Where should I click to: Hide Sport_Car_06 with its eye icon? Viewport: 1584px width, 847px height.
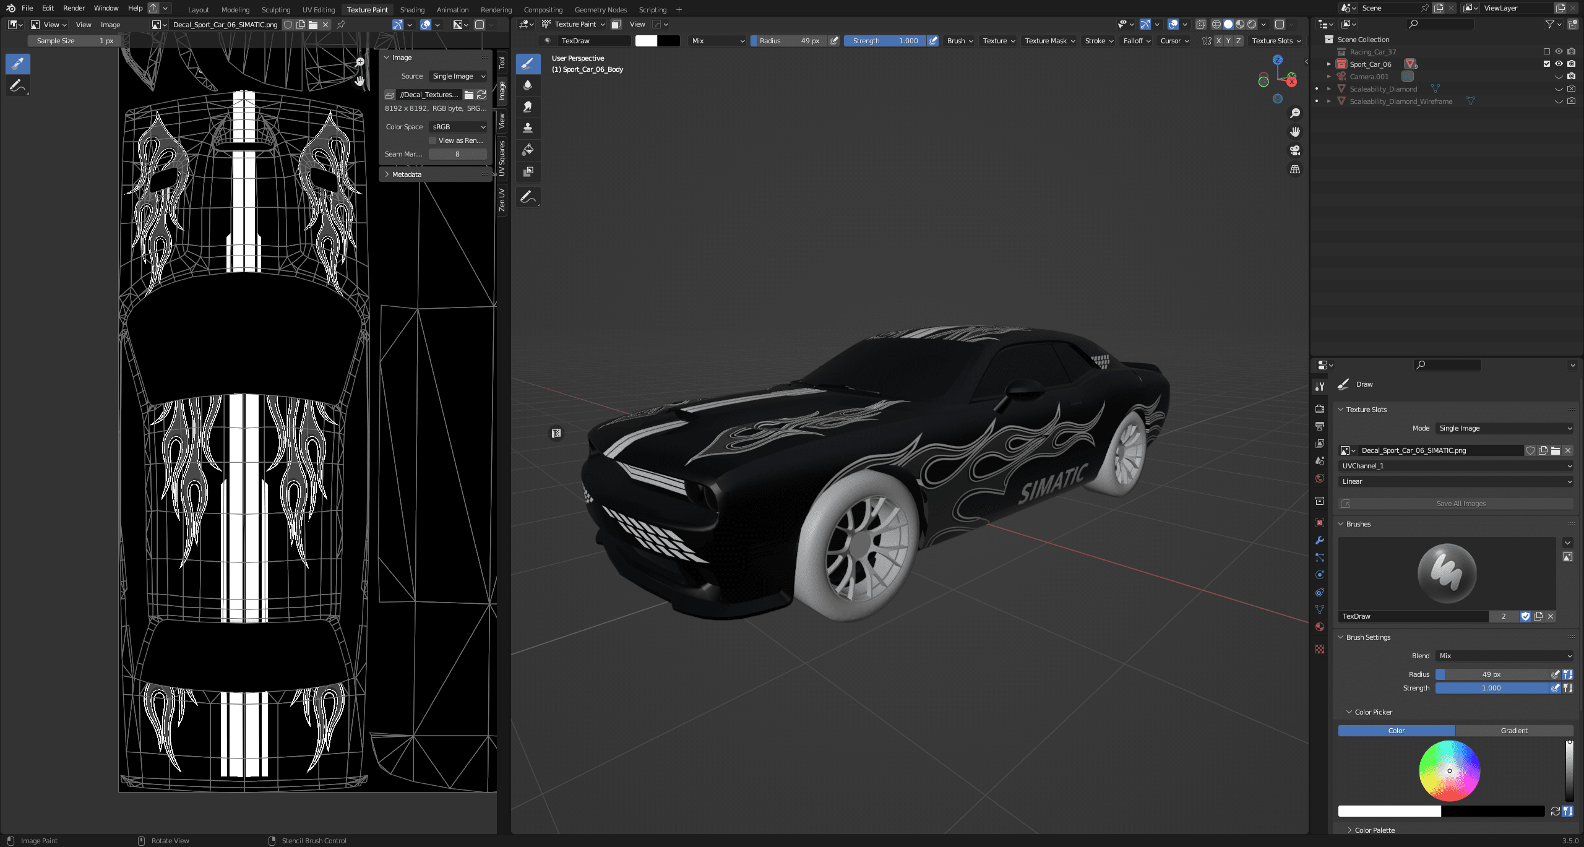click(1559, 64)
